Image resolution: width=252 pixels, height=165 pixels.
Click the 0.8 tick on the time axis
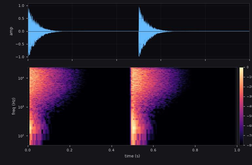point(195,150)
